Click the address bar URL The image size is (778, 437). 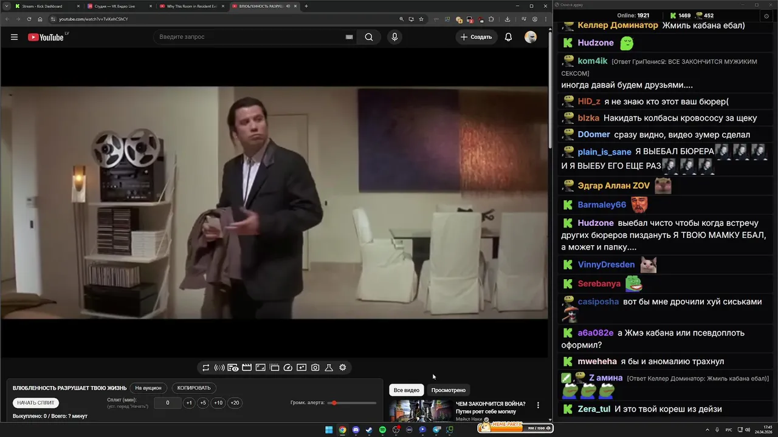point(93,19)
